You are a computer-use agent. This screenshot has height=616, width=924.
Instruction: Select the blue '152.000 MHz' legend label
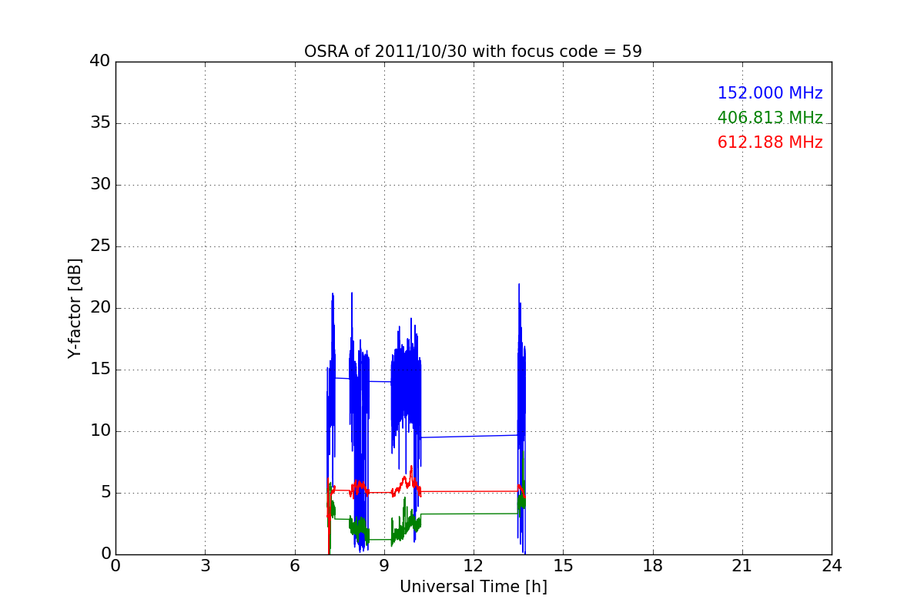(x=770, y=93)
